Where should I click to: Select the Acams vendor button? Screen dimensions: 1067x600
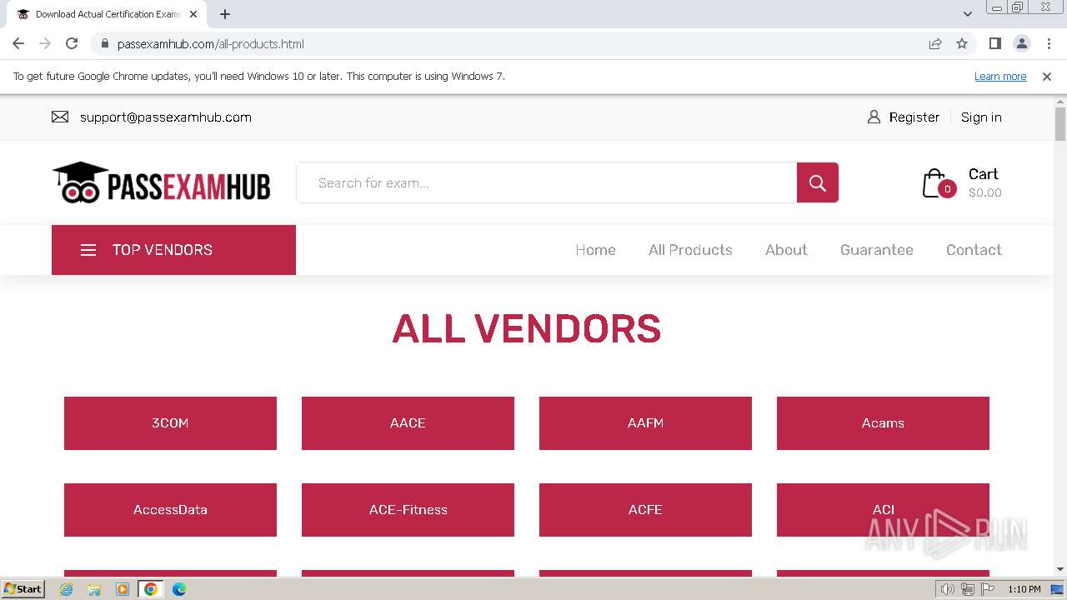(x=883, y=423)
